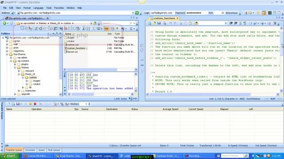Click the Save queue floppy icon in Transfer Queue

click(x=18, y=104)
